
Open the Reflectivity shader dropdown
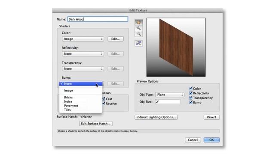83,54
